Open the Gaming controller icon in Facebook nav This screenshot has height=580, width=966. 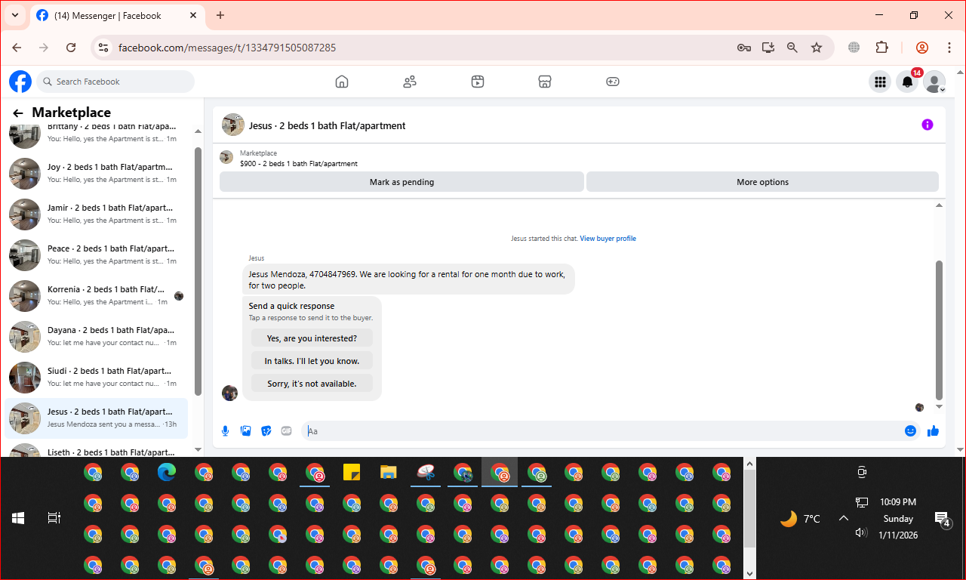click(x=613, y=82)
